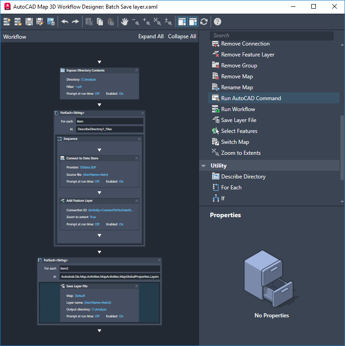
Task: Click the activity list scroll-down arrow
Action: pos(342,202)
